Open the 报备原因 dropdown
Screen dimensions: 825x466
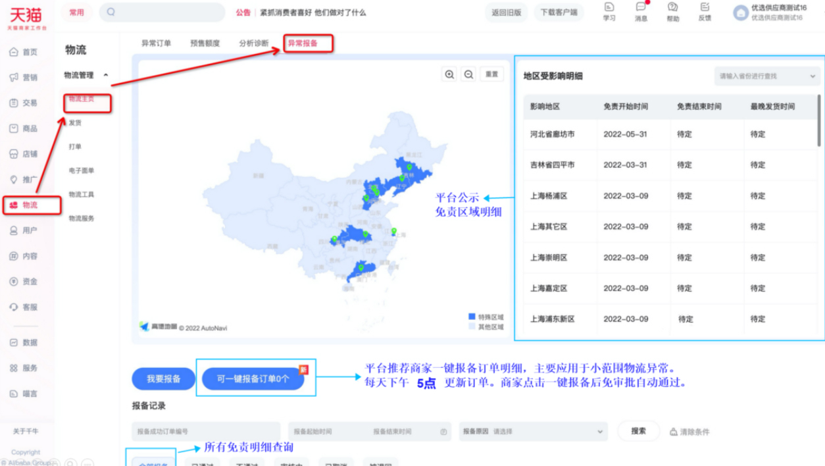click(533, 431)
